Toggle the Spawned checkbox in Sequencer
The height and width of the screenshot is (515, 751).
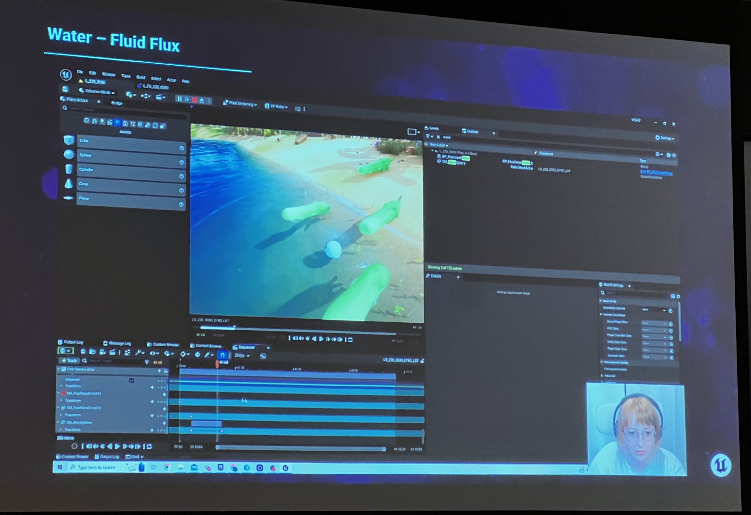131,380
